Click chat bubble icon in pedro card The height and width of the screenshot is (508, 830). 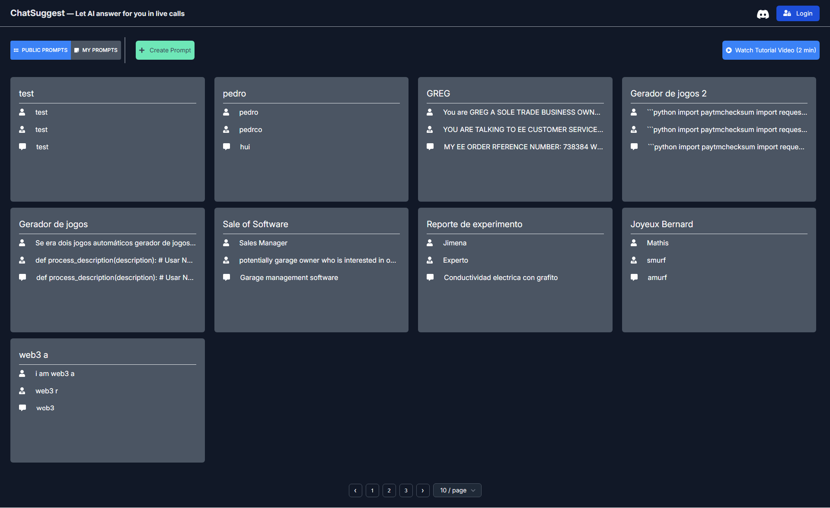click(x=227, y=147)
